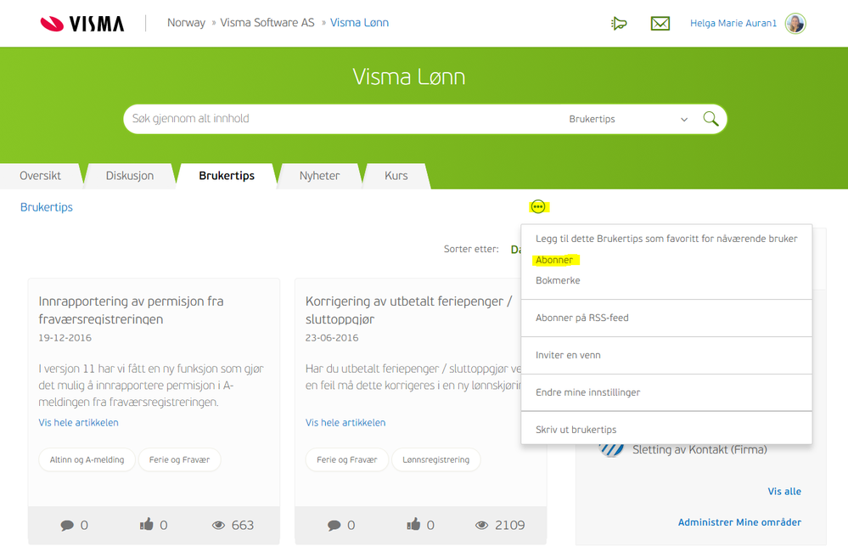This screenshot has width=848, height=552.
Task: Choose Skriv ut brukertips
Action: click(576, 430)
